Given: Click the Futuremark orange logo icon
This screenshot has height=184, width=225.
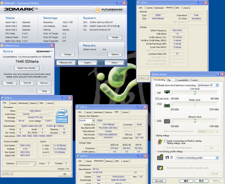Looking at the screenshot, I should [x=98, y=10].
